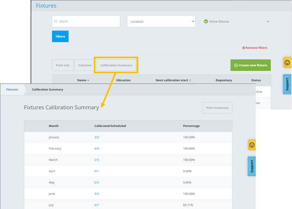Open May 0/3 calibrated link
292x209 pixels.
(x=97, y=183)
